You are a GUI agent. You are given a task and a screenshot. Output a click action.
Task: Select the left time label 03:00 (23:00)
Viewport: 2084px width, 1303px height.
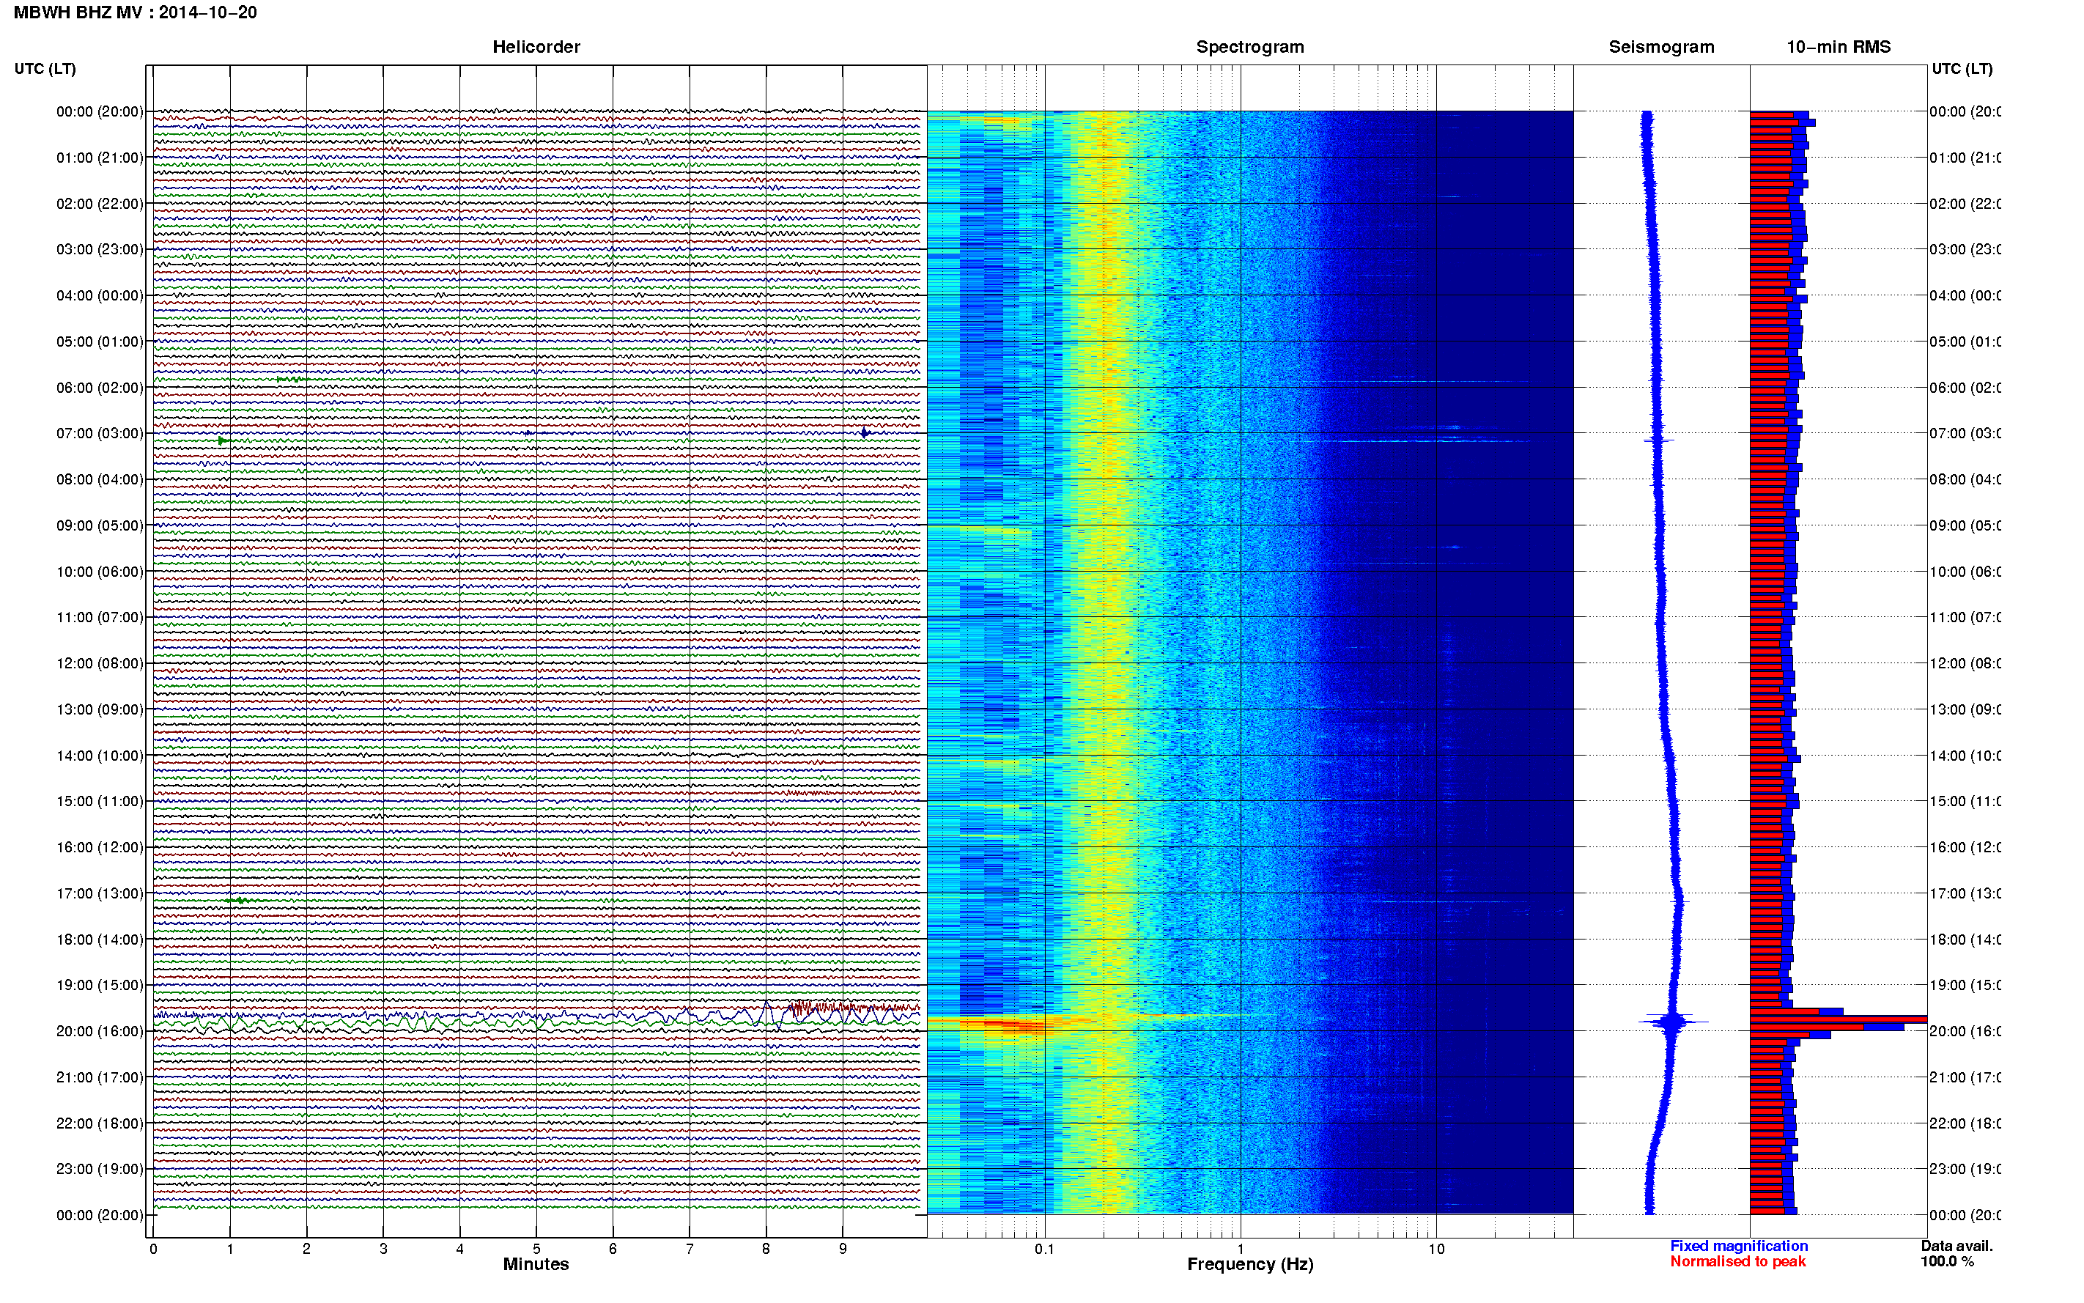point(100,249)
